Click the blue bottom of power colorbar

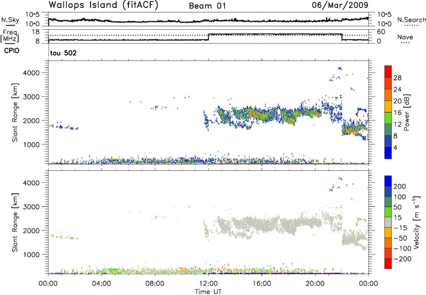(x=388, y=153)
